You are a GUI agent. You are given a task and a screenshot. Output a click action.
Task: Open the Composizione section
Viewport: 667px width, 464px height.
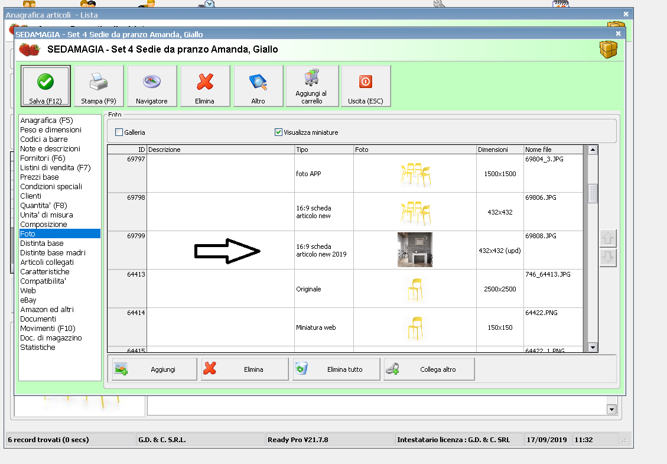(44, 225)
